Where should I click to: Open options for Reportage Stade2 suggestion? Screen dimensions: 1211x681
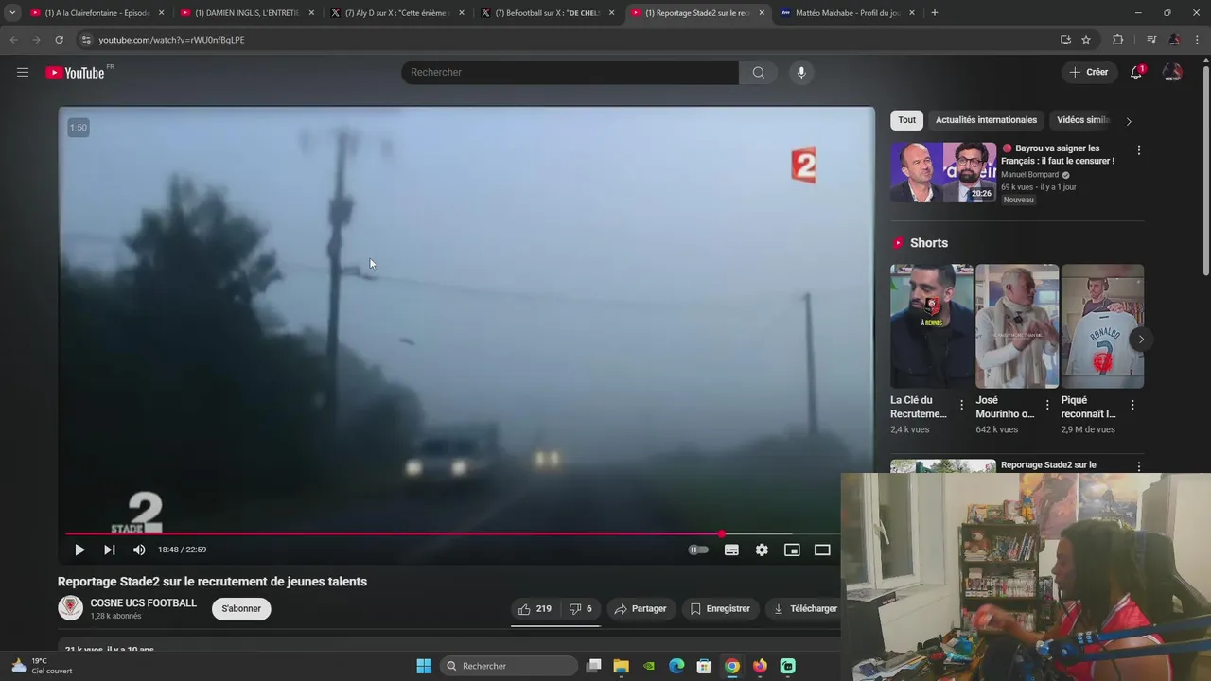(x=1138, y=467)
